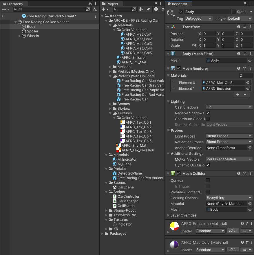This screenshot has width=254, height=255.
Task: Open AFRC_Emission Shader Standard dropdown
Action: point(210,231)
